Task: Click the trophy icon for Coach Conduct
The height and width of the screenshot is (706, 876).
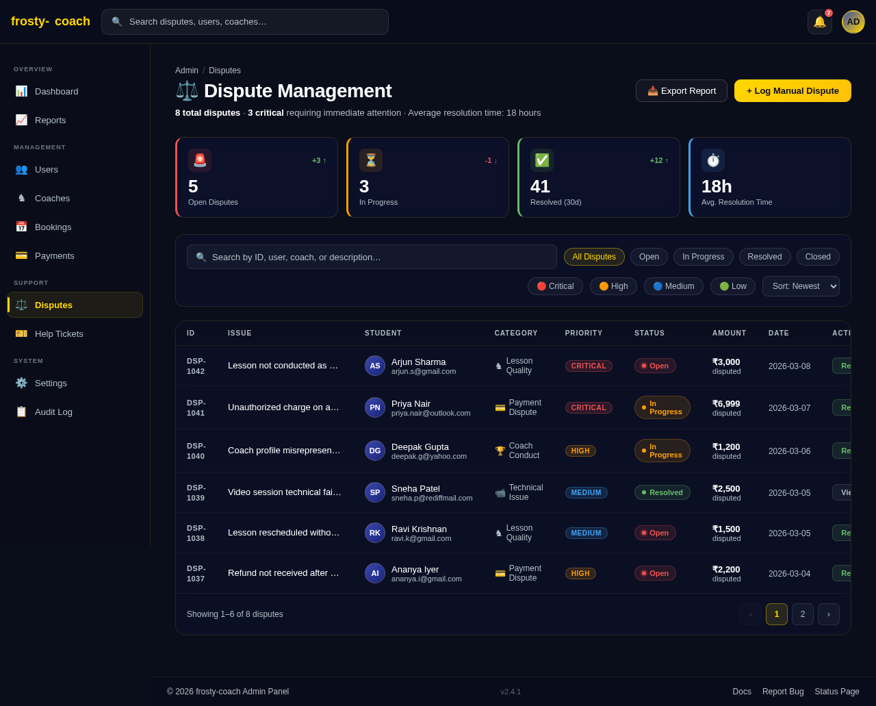Action: (x=500, y=451)
